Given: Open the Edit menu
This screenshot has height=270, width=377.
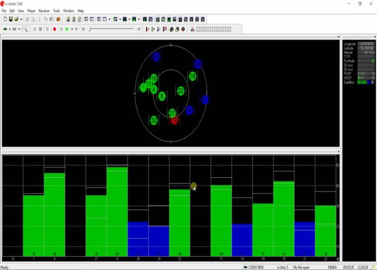Looking at the screenshot, I should tap(12, 11).
